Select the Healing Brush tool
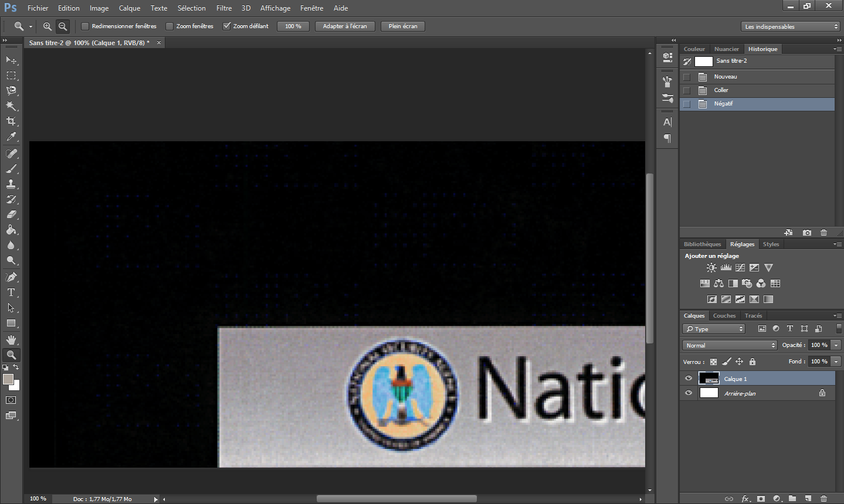This screenshot has width=844, height=504. tap(11, 154)
